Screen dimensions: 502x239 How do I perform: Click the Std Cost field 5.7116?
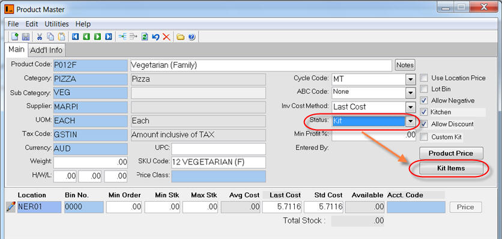324,207
